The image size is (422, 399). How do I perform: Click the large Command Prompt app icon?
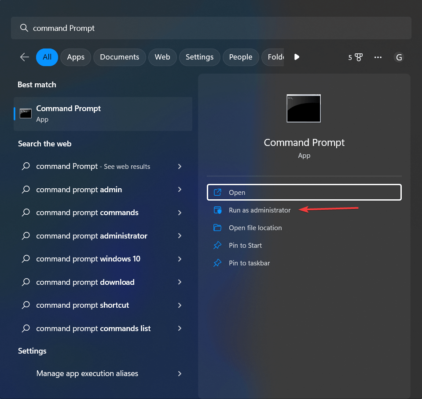(304, 108)
